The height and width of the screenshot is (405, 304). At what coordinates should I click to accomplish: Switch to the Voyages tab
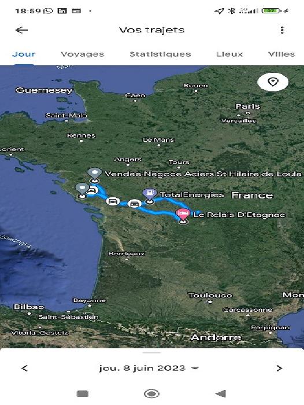82,54
